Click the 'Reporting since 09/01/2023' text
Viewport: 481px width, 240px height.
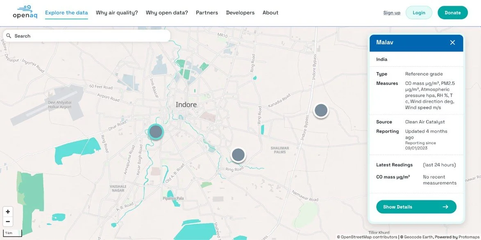(421, 145)
